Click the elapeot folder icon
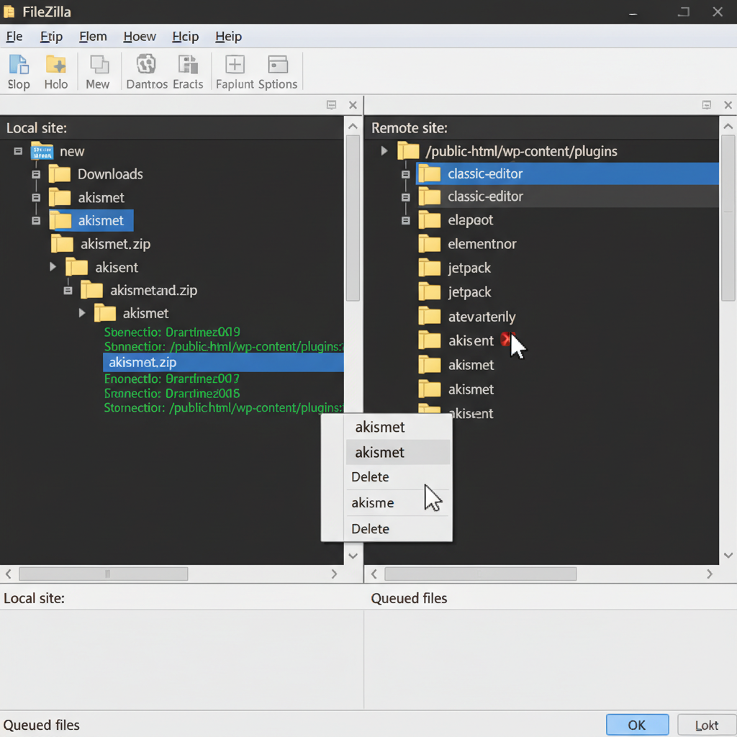737x737 pixels. tap(430, 220)
